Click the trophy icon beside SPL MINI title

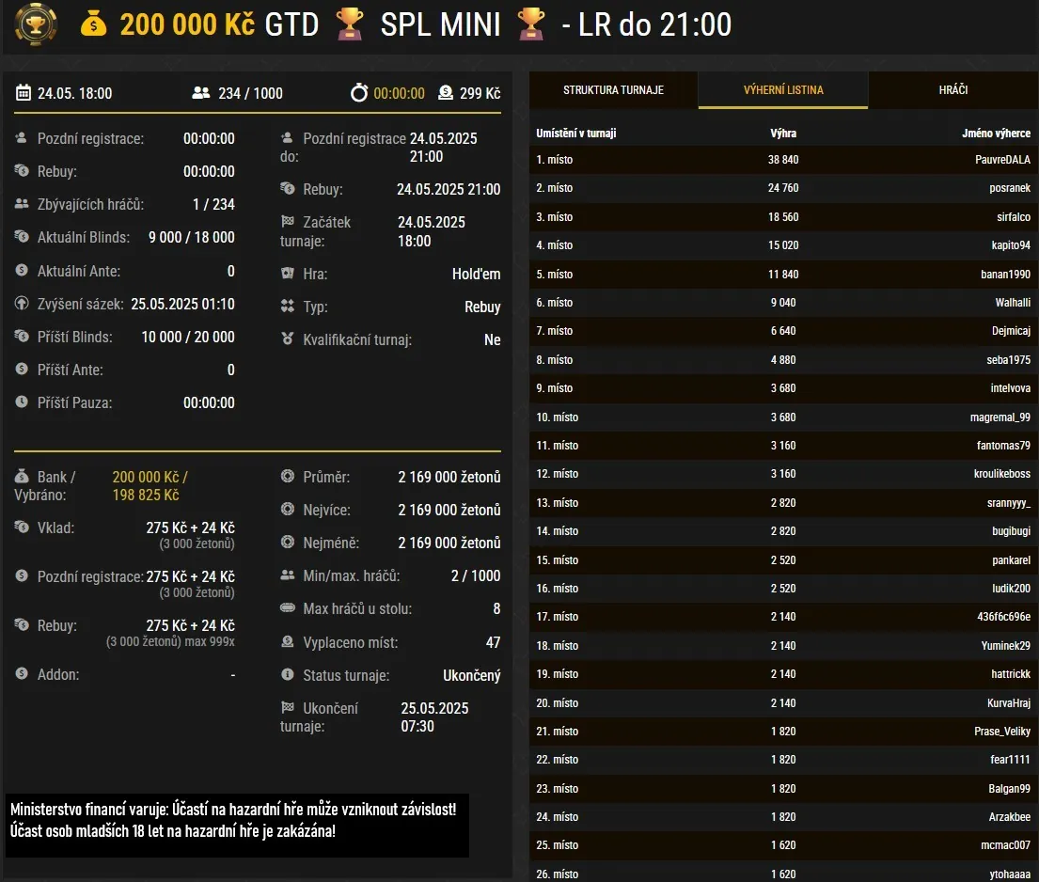tap(350, 24)
